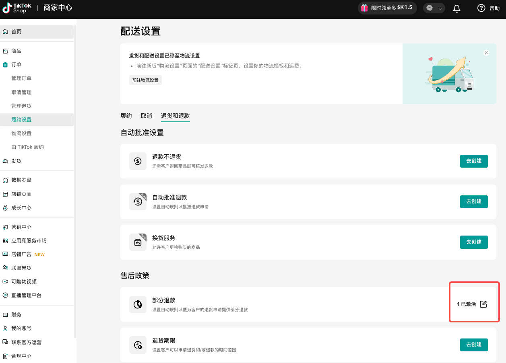The width and height of the screenshot is (506, 363).
Task: Click 去创建 for 退货期限
Action: pyautogui.click(x=474, y=345)
